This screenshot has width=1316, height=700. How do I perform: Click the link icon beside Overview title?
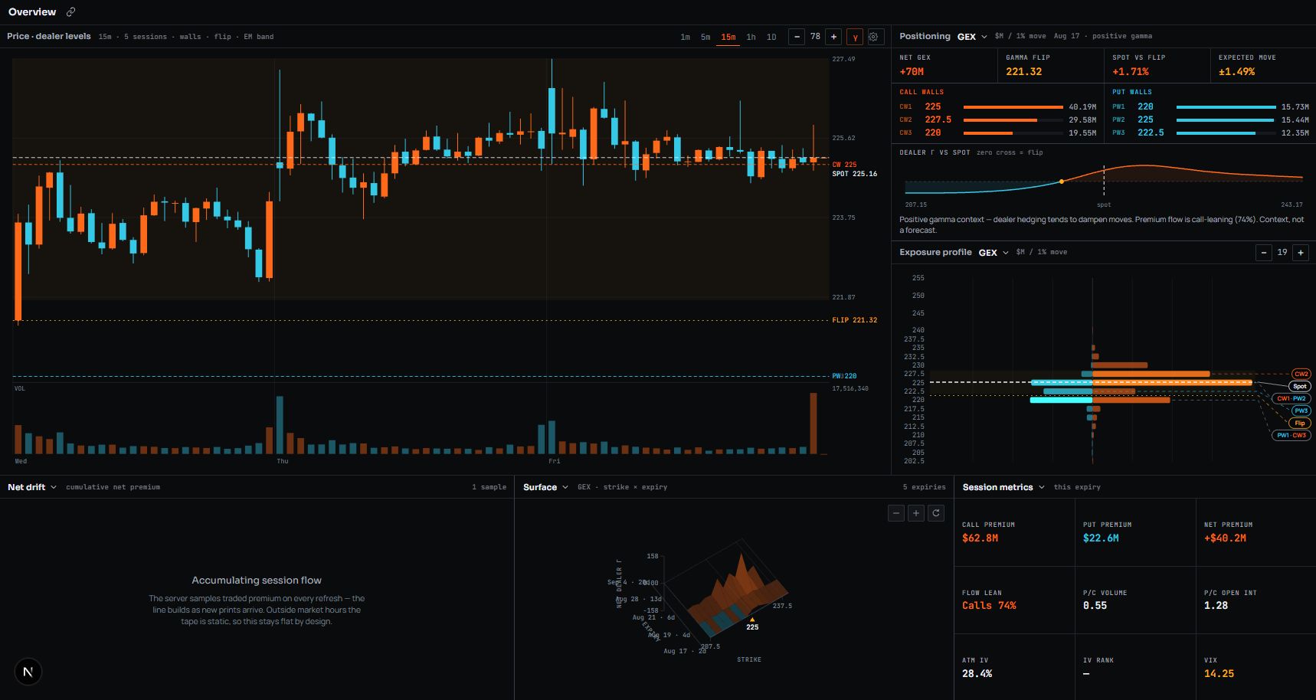click(71, 12)
